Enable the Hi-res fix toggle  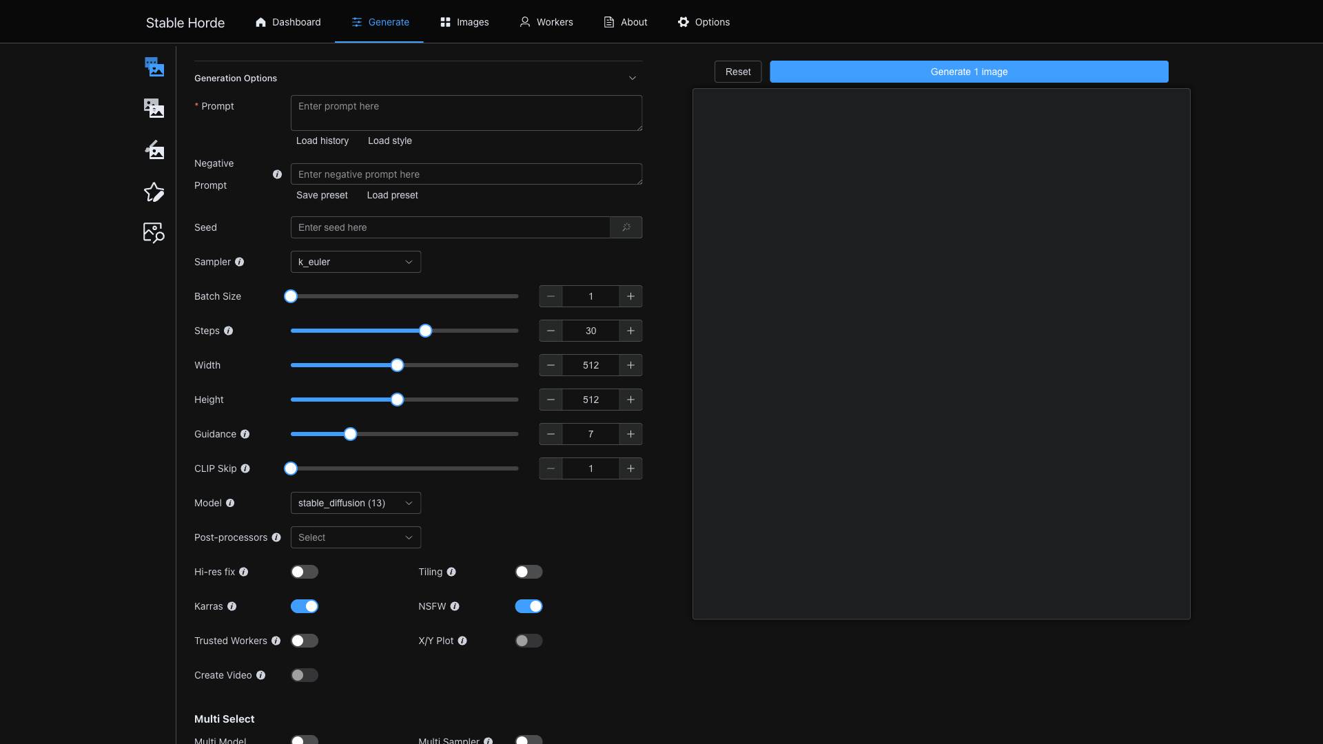[305, 572]
